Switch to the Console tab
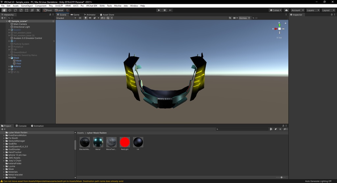Screen dimensions: 337x183 point(21,126)
